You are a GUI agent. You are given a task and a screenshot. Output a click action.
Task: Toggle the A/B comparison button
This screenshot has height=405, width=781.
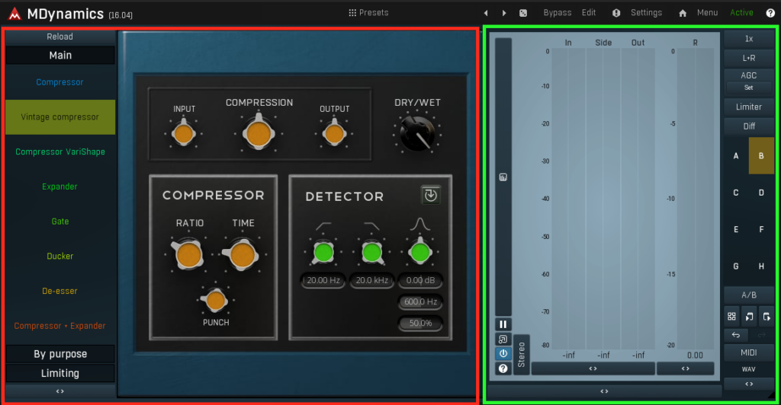pyautogui.click(x=749, y=295)
